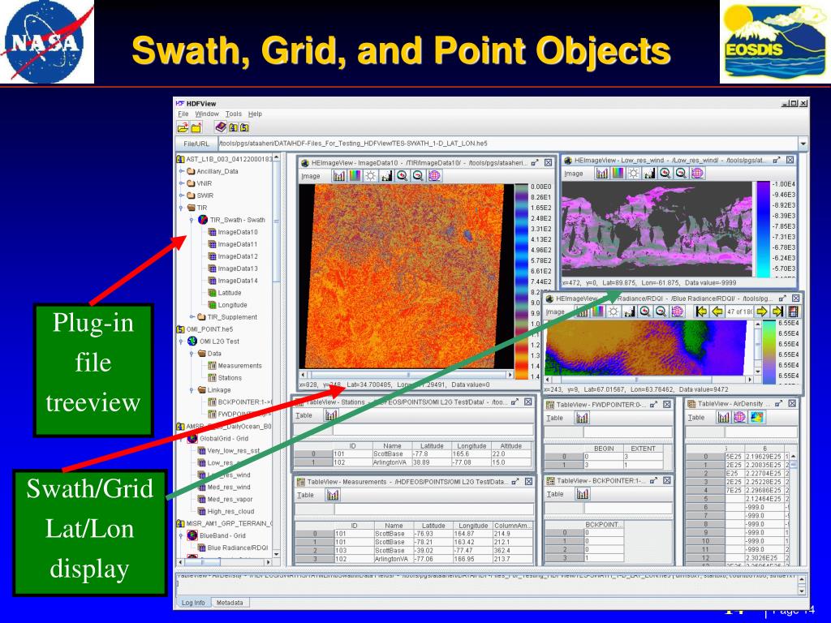Click chart icon in Stations table view
This screenshot has height=623, width=831.
332,415
